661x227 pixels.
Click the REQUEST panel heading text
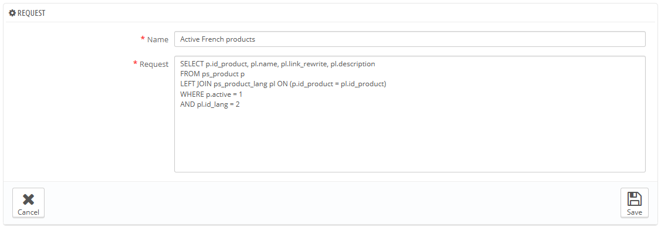pos(31,13)
